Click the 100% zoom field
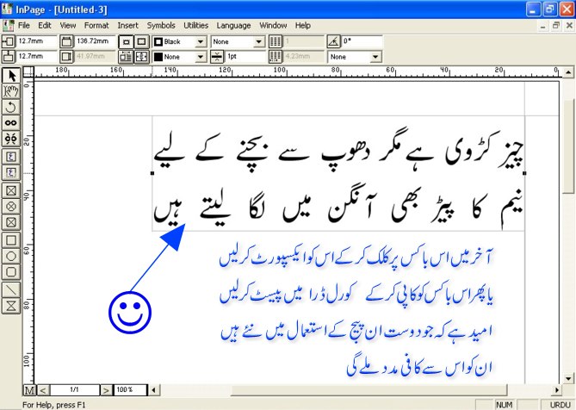 click(x=128, y=391)
